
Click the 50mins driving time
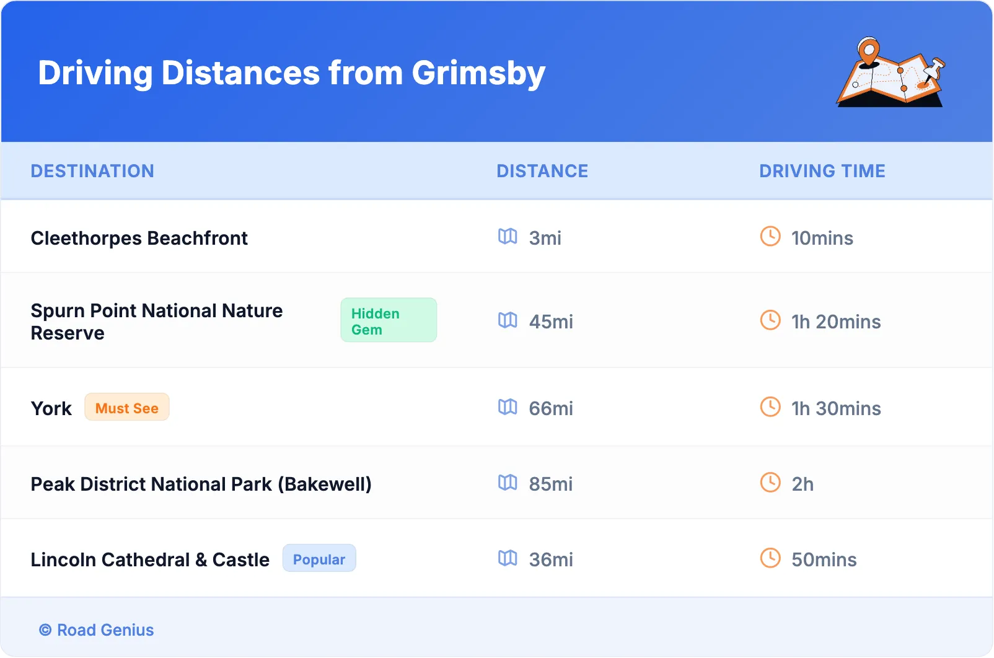824,559
